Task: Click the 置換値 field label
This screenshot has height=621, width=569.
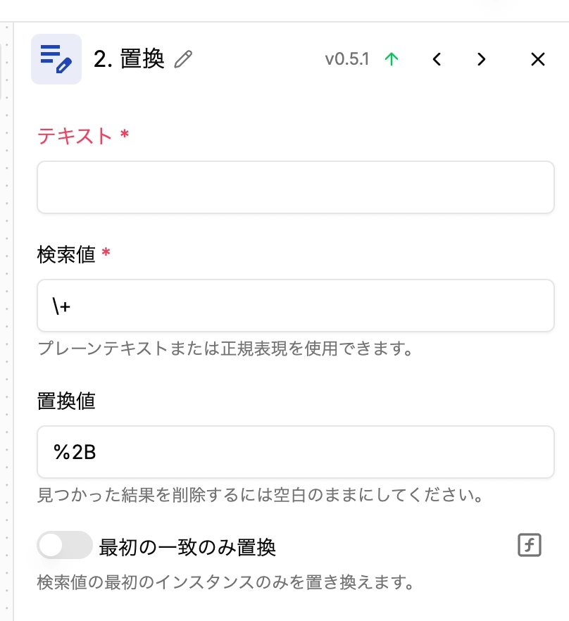Action: click(66, 401)
